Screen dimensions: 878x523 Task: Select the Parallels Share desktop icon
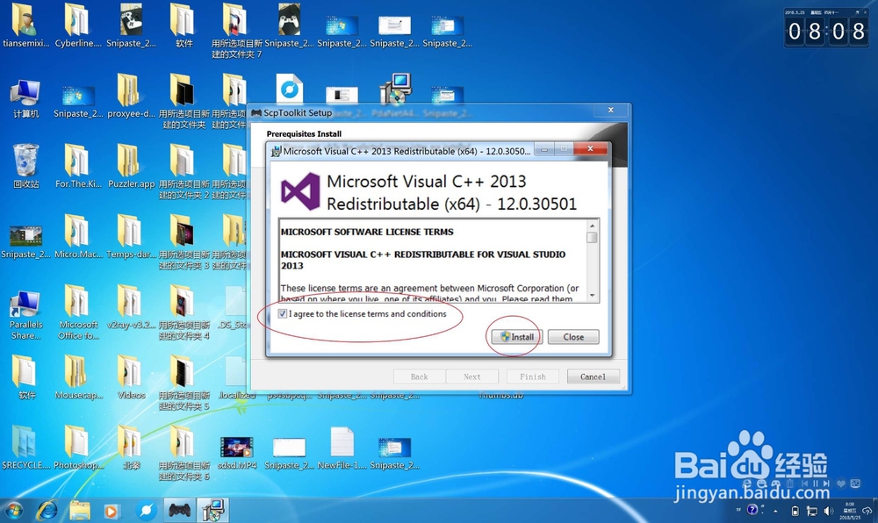[25, 315]
